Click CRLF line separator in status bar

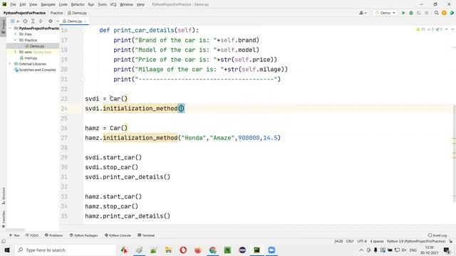[350, 241]
